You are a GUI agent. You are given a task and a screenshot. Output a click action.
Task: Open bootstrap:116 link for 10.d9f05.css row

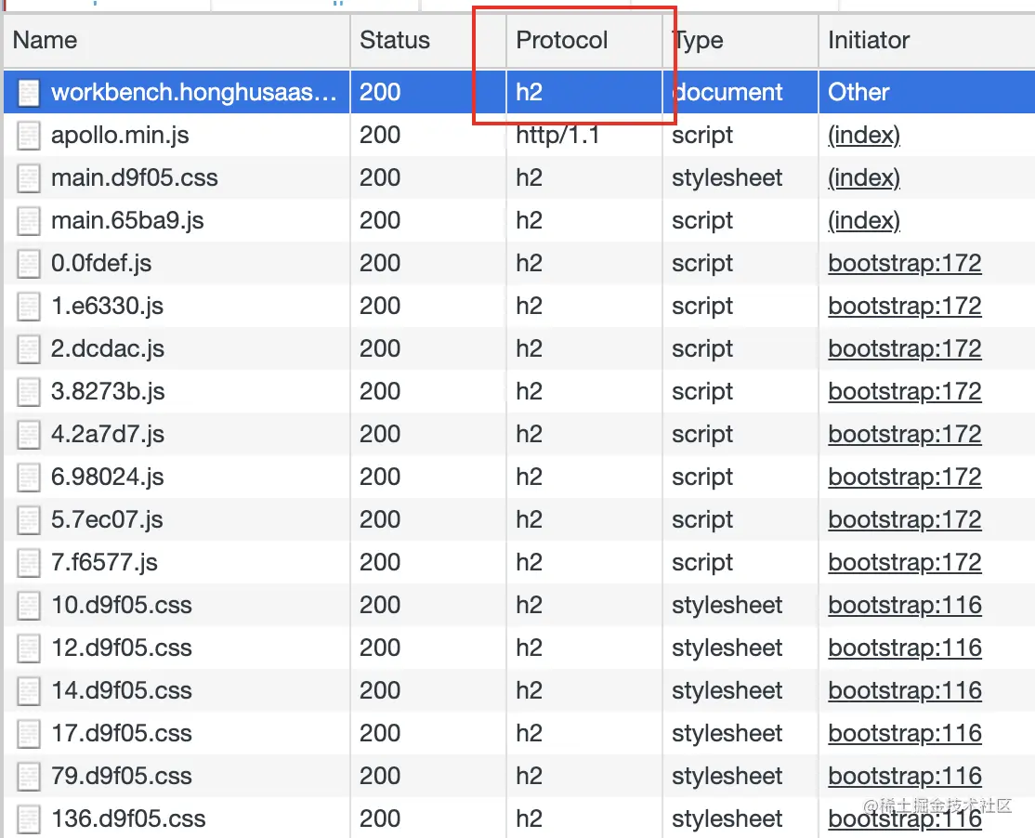(x=905, y=606)
